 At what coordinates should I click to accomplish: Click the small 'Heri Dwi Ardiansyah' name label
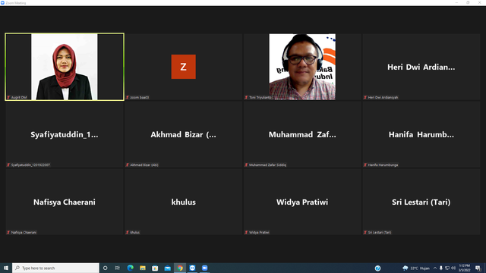pyautogui.click(x=383, y=97)
